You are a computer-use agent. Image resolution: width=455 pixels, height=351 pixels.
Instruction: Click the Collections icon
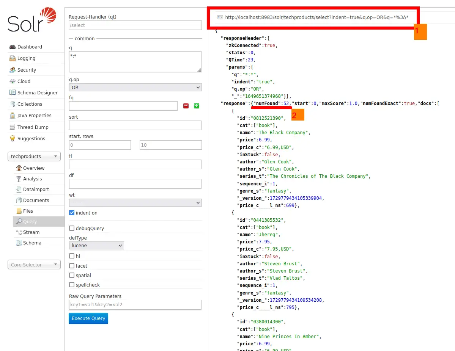(13, 104)
